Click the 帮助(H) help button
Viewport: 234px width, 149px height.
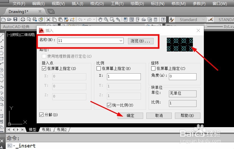pos(187,116)
